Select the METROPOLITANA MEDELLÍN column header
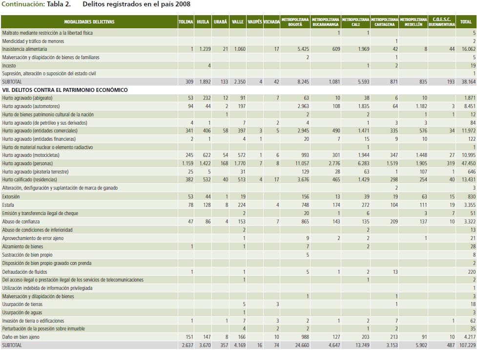 (x=413, y=22)
